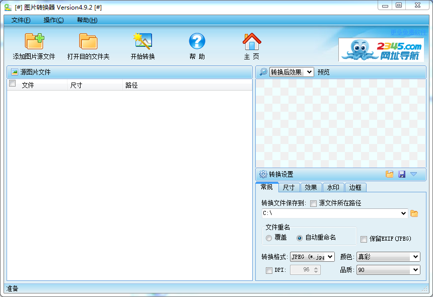Minimize the image converter window
The height and width of the screenshot is (297, 433).
385,5
